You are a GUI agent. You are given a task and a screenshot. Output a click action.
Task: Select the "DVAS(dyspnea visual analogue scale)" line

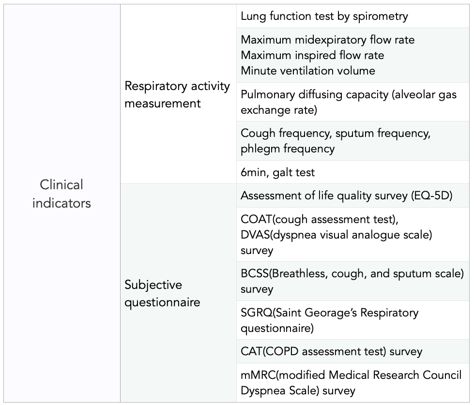pos(336,235)
